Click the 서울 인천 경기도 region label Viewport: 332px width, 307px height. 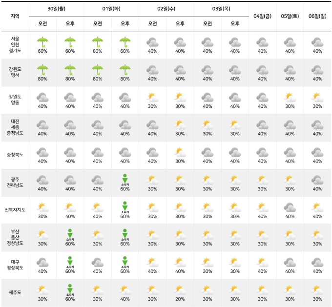(x=15, y=45)
